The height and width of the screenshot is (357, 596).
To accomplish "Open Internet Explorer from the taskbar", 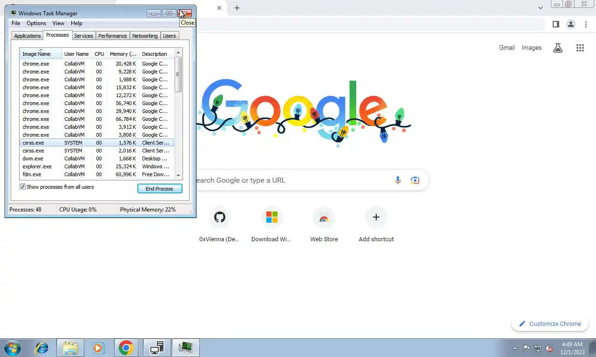I will pyautogui.click(x=42, y=348).
